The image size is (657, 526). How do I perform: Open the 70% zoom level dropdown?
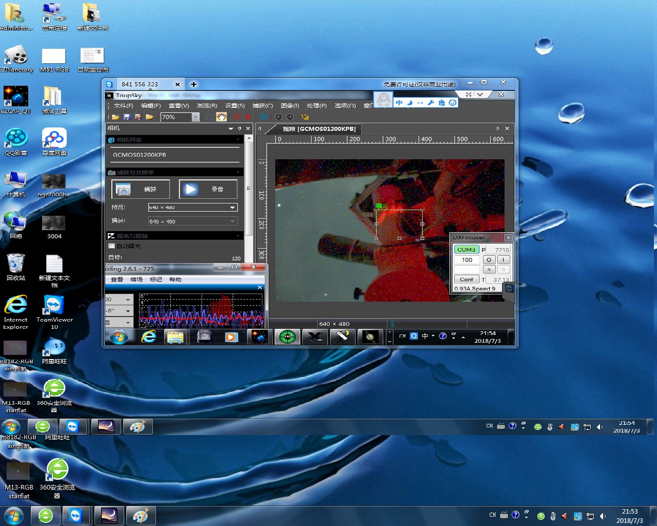195,117
